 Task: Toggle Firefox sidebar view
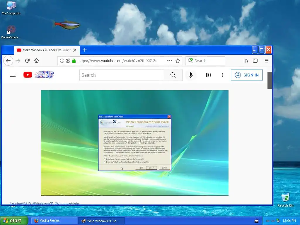pyautogui.click(x=255, y=61)
